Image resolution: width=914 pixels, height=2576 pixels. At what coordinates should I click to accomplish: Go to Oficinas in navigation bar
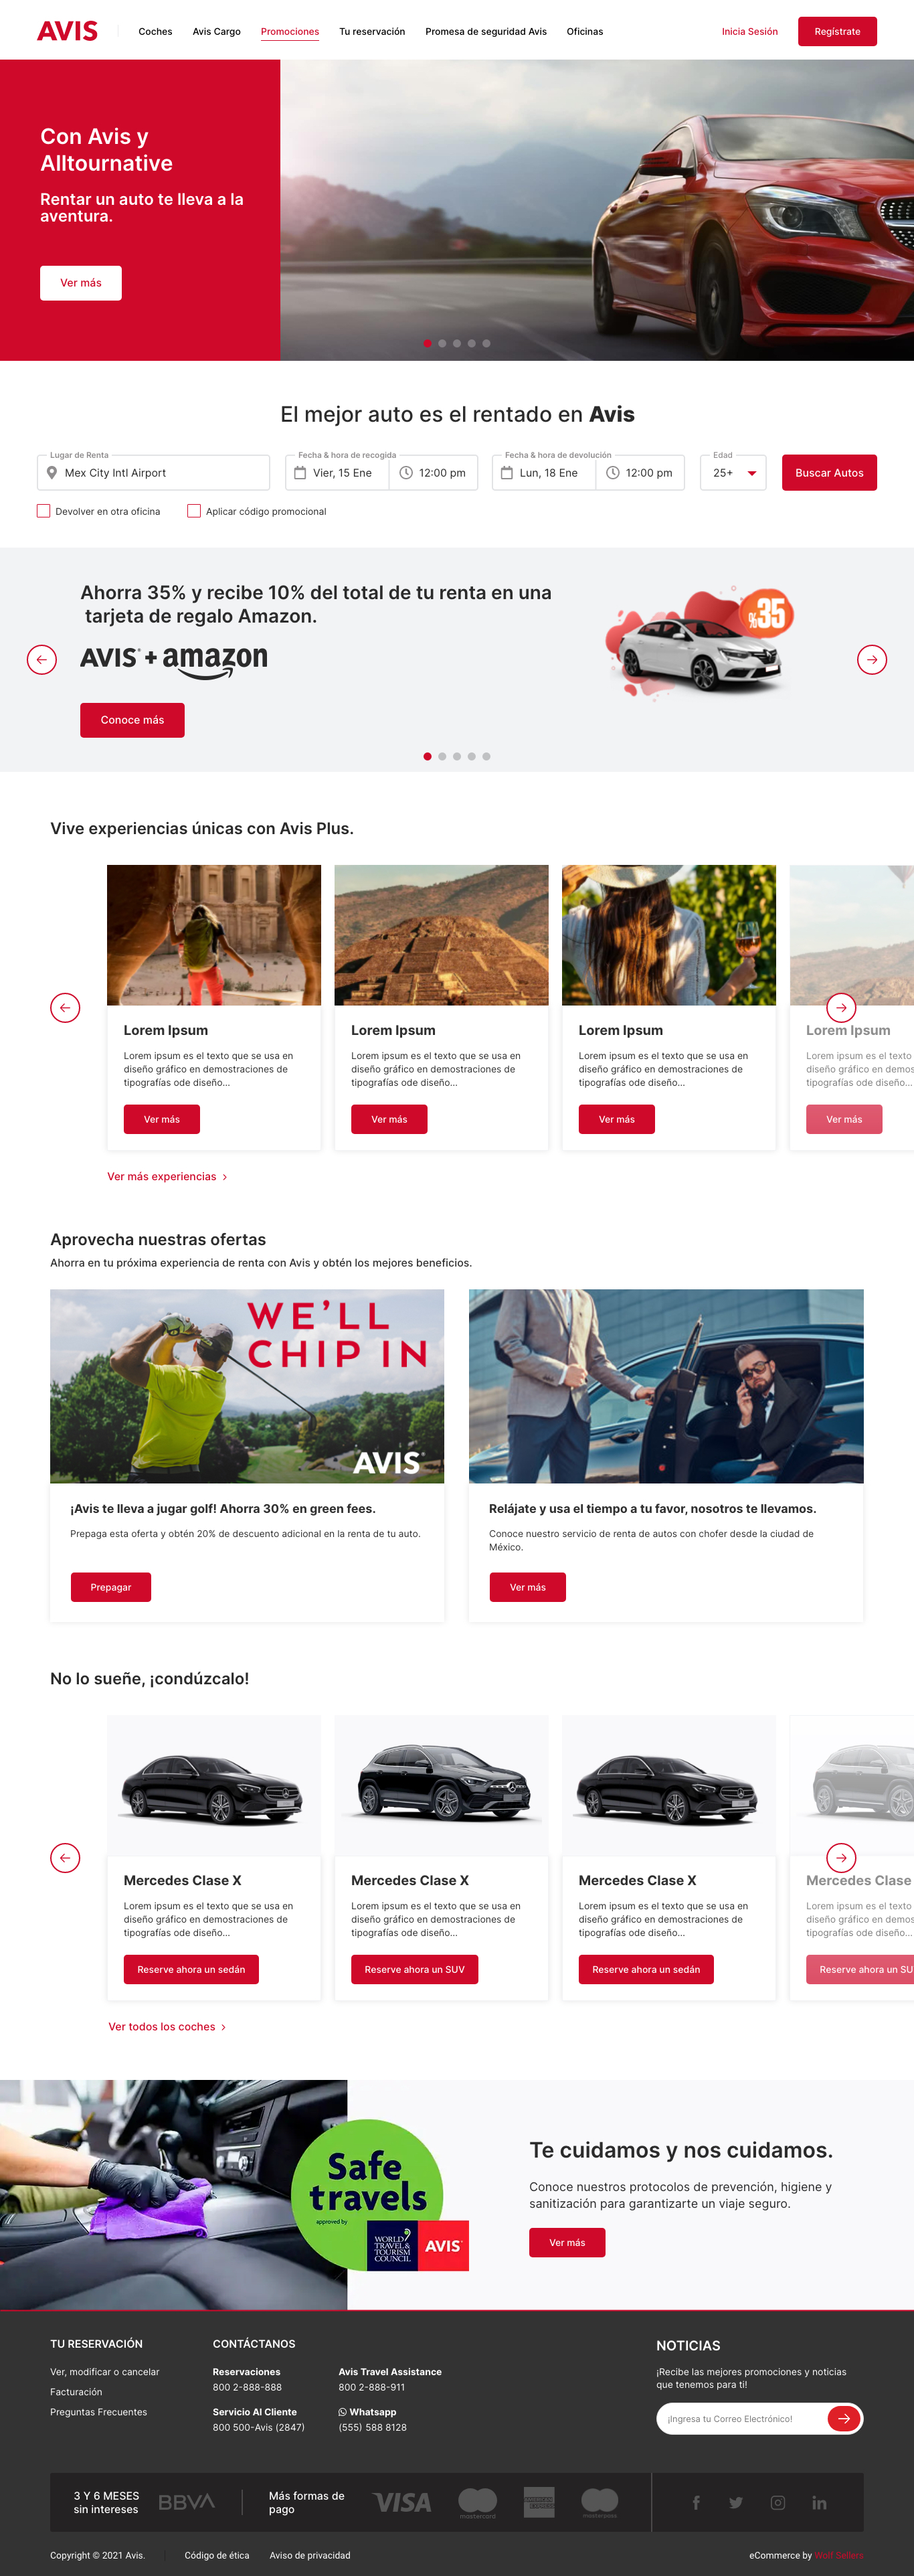point(585,32)
